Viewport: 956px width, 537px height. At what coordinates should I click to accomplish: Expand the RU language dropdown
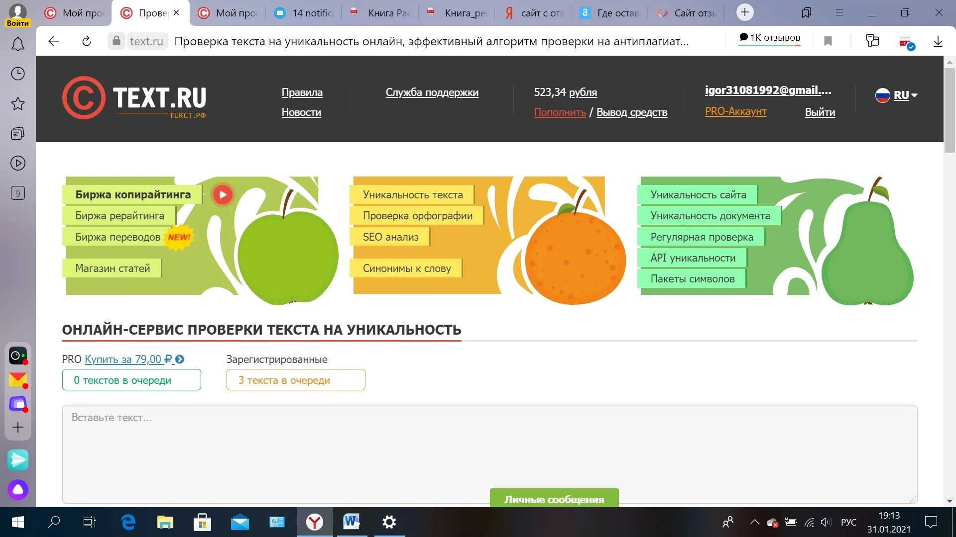point(897,95)
